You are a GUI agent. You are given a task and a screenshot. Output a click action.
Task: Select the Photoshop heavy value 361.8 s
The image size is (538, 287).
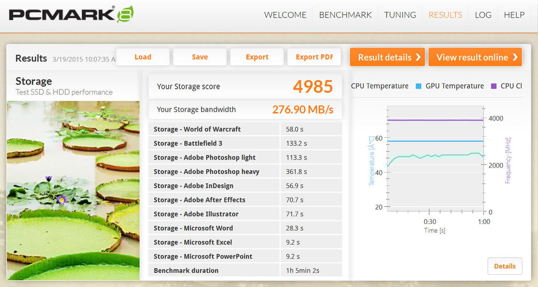(296, 172)
